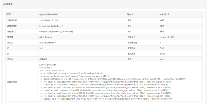Click the "省份" label cell
The image size is (207, 104).
pyautogui.click(x=142, y=26)
